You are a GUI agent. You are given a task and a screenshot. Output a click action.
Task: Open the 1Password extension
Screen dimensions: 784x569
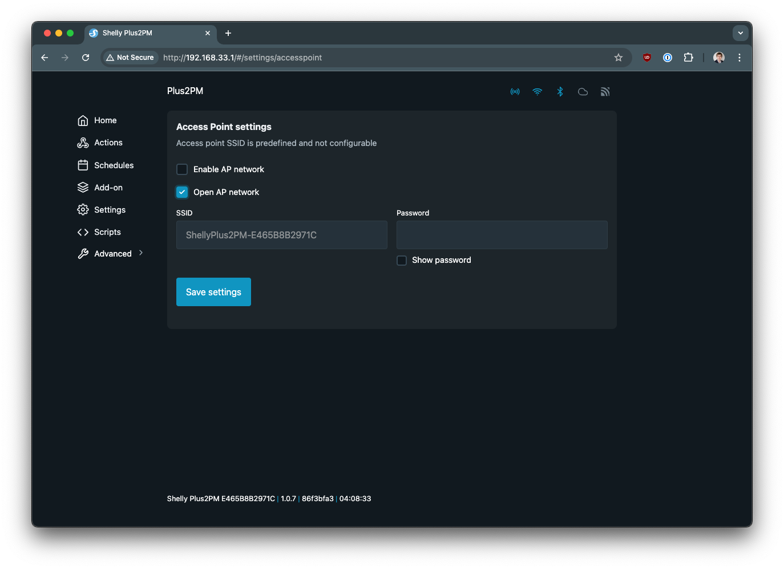pyautogui.click(x=668, y=58)
